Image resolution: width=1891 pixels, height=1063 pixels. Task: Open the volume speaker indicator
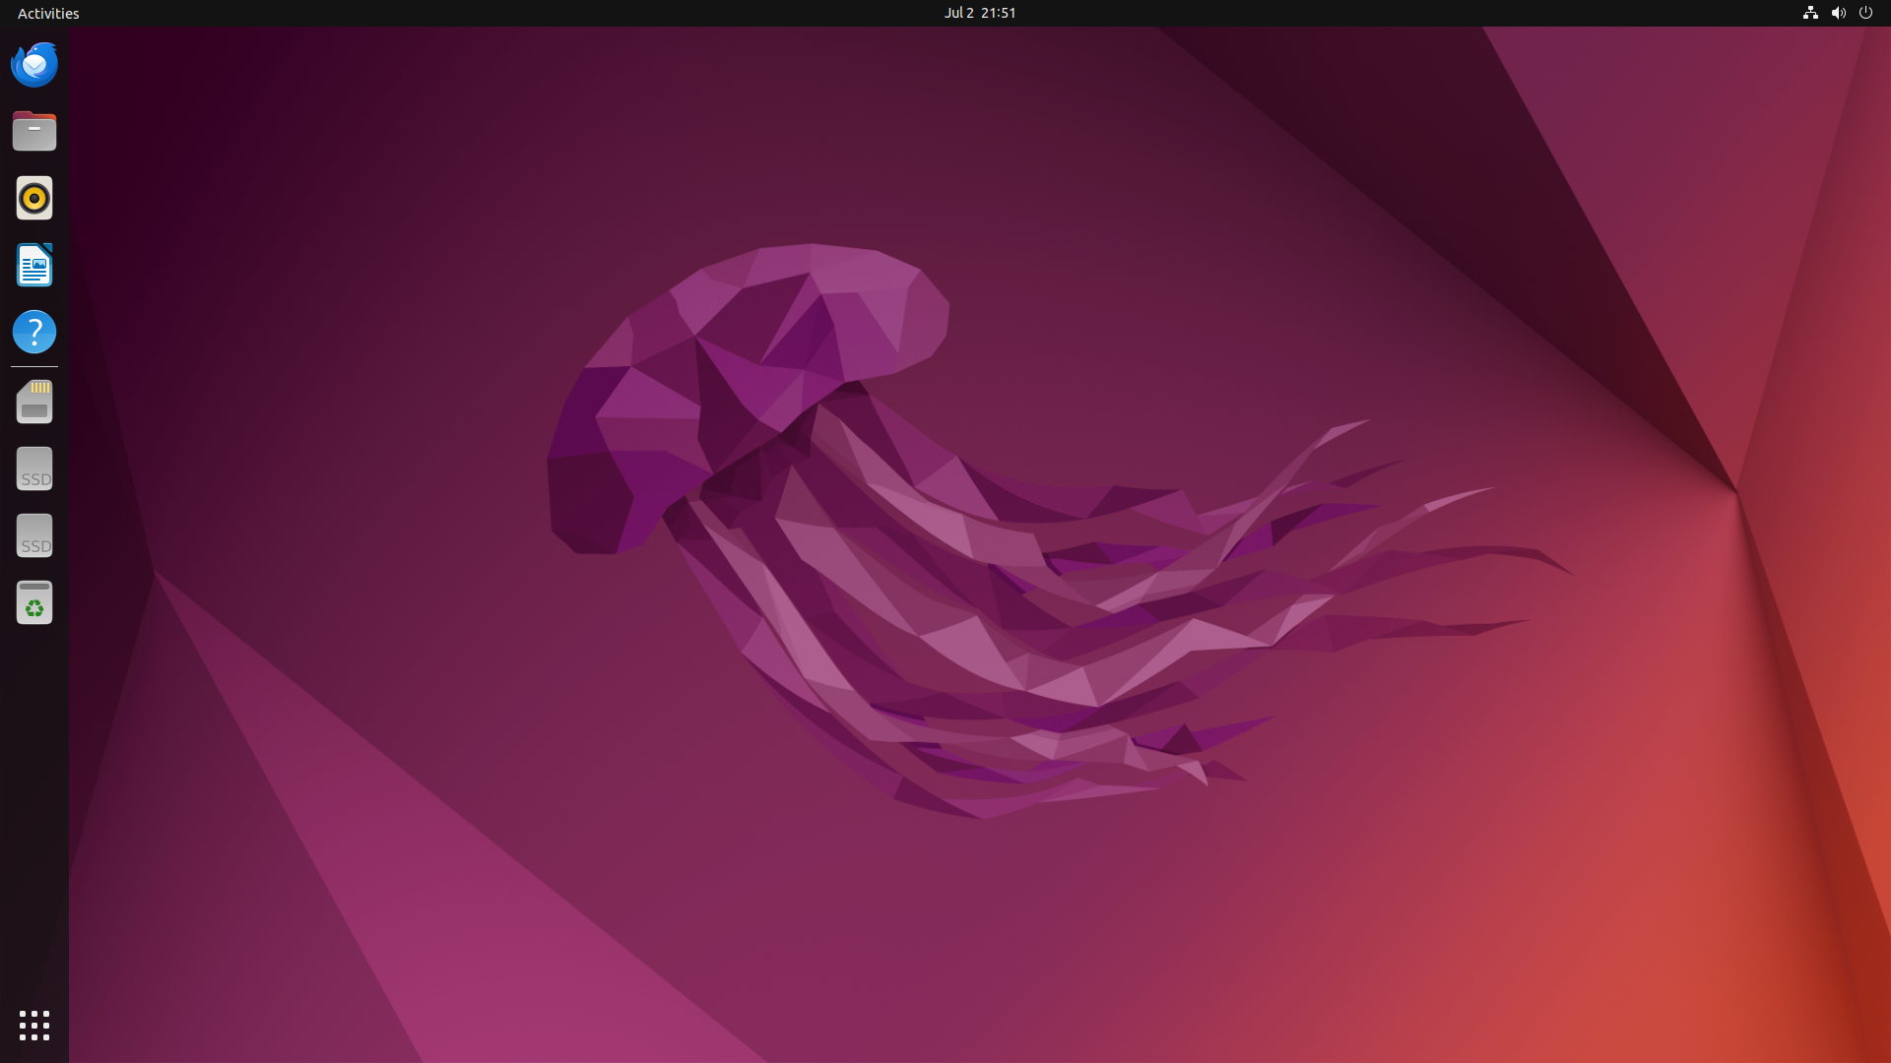coord(1838,13)
